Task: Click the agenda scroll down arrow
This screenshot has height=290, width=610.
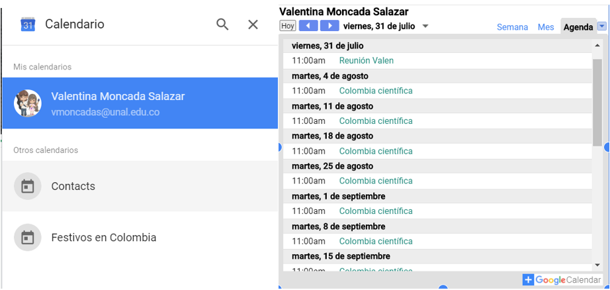Action: [597, 265]
